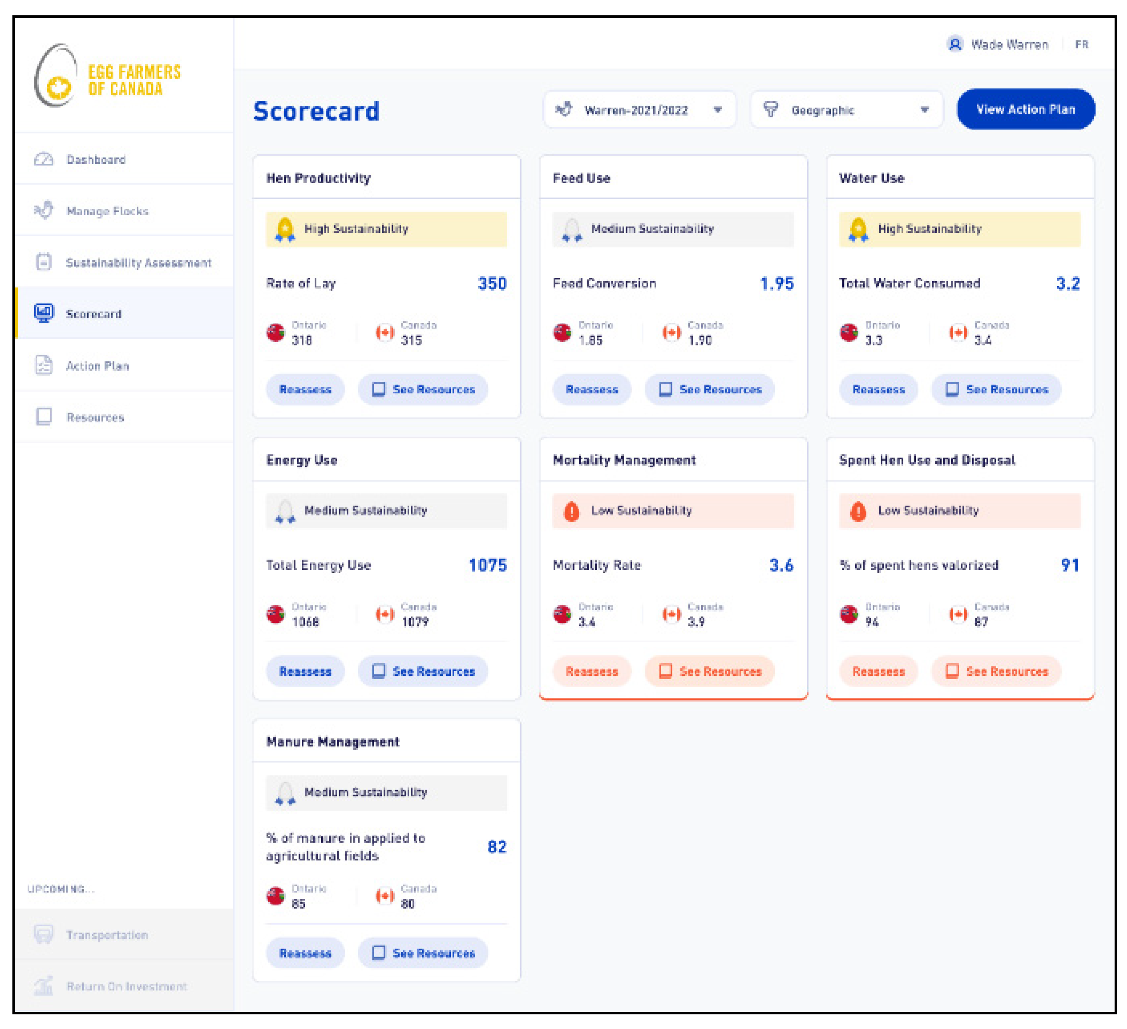Click the Dashboard gauge icon in sidebar
The width and height of the screenshot is (1127, 1029).
43,159
